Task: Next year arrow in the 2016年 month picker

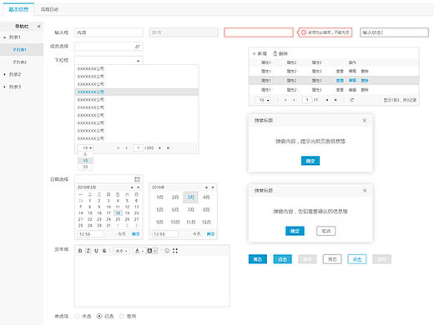Action: (x=213, y=187)
